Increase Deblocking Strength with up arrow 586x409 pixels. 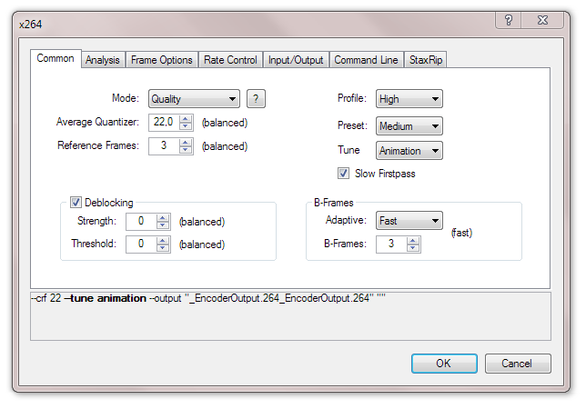(163, 218)
